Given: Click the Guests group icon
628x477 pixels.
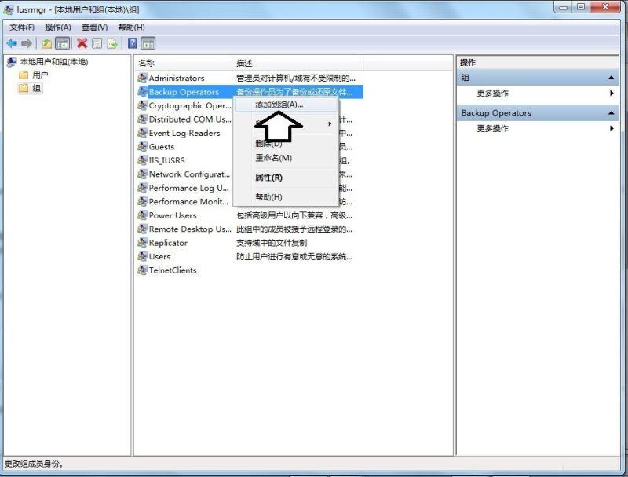Looking at the screenshot, I should 142,147.
